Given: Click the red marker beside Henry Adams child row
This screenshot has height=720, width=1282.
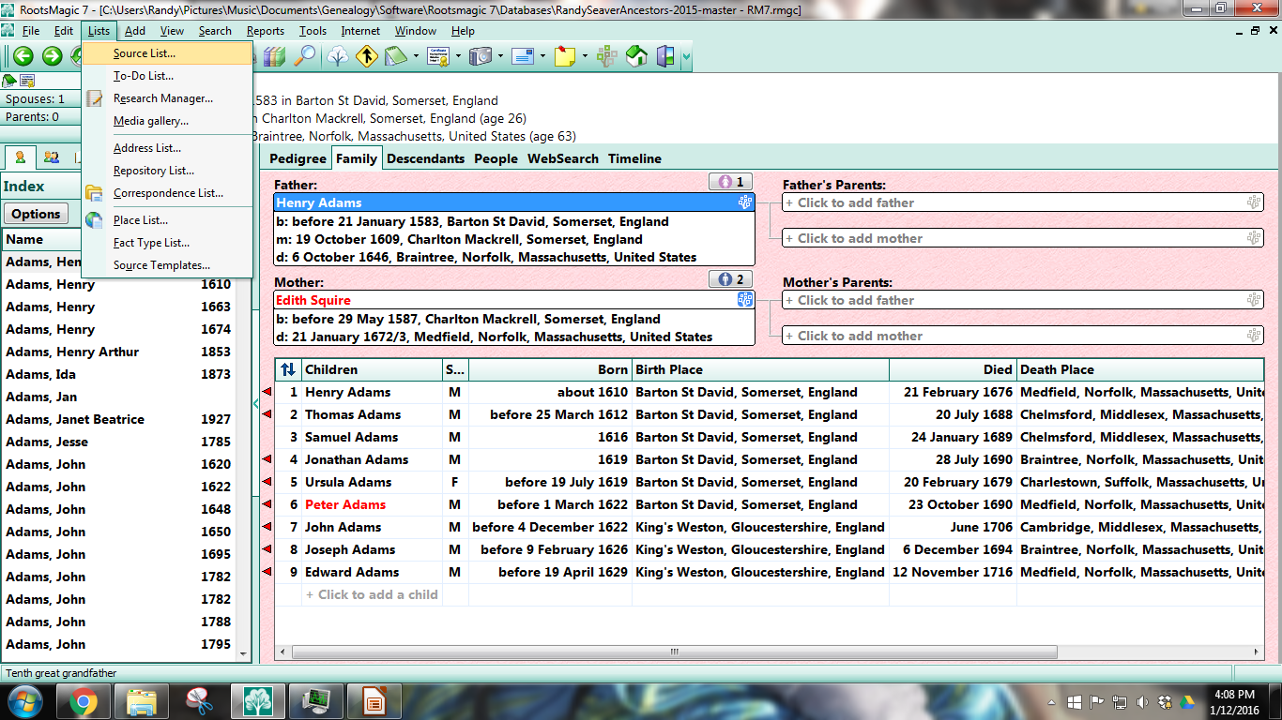Looking at the screenshot, I should [x=267, y=392].
